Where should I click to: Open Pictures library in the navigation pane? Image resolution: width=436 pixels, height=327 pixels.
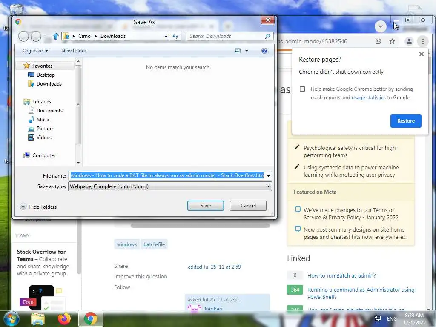45,129
